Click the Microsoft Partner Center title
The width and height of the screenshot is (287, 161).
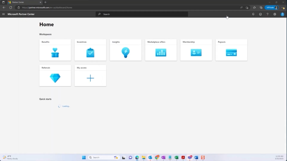point(21,14)
